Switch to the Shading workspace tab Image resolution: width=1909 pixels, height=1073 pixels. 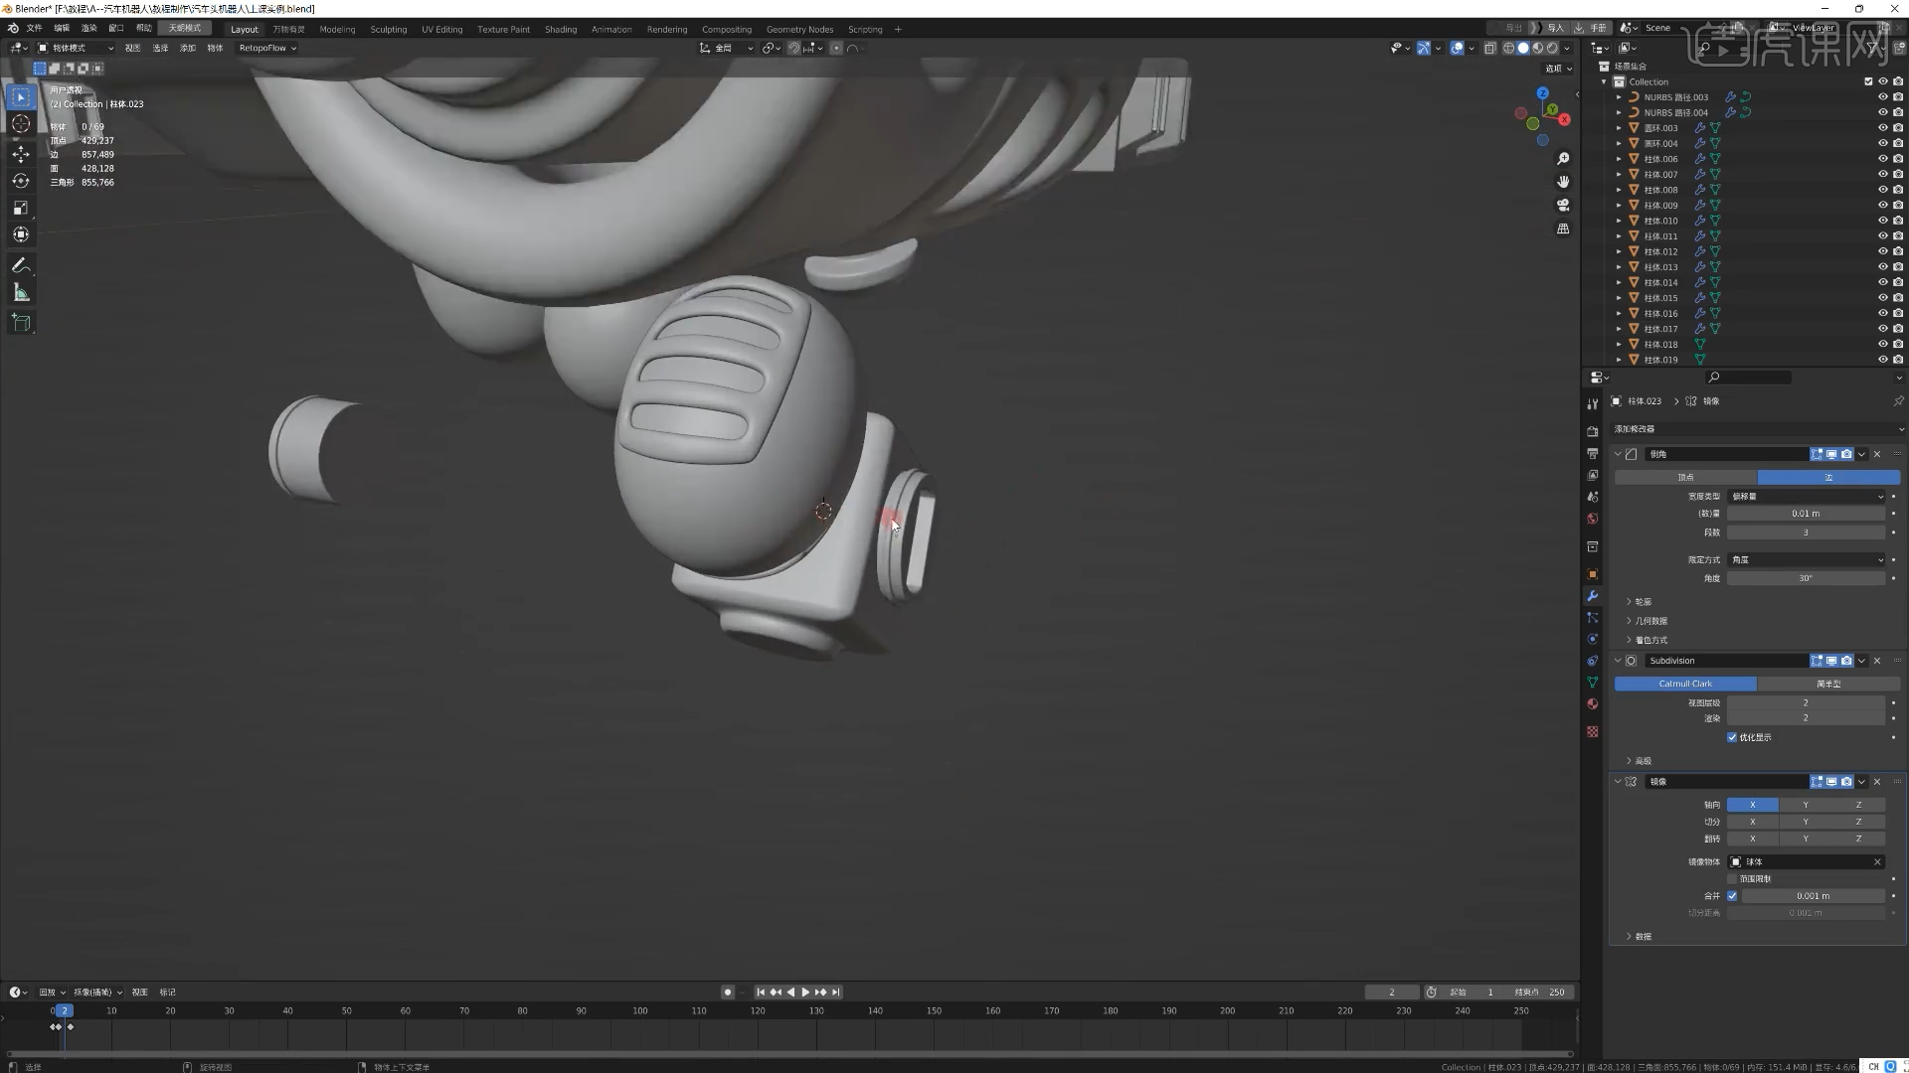tap(561, 29)
